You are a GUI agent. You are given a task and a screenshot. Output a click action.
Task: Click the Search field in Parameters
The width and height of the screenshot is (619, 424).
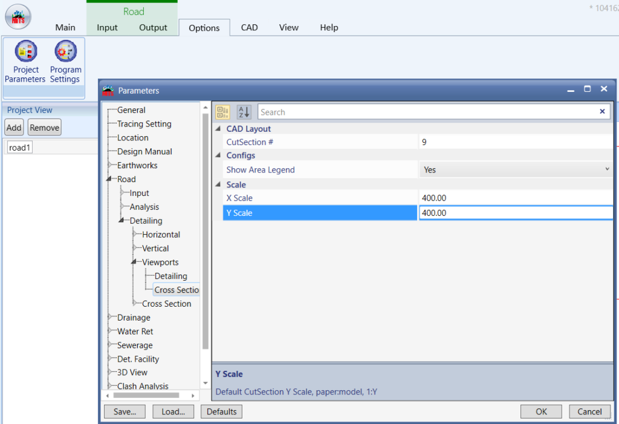[x=429, y=112]
